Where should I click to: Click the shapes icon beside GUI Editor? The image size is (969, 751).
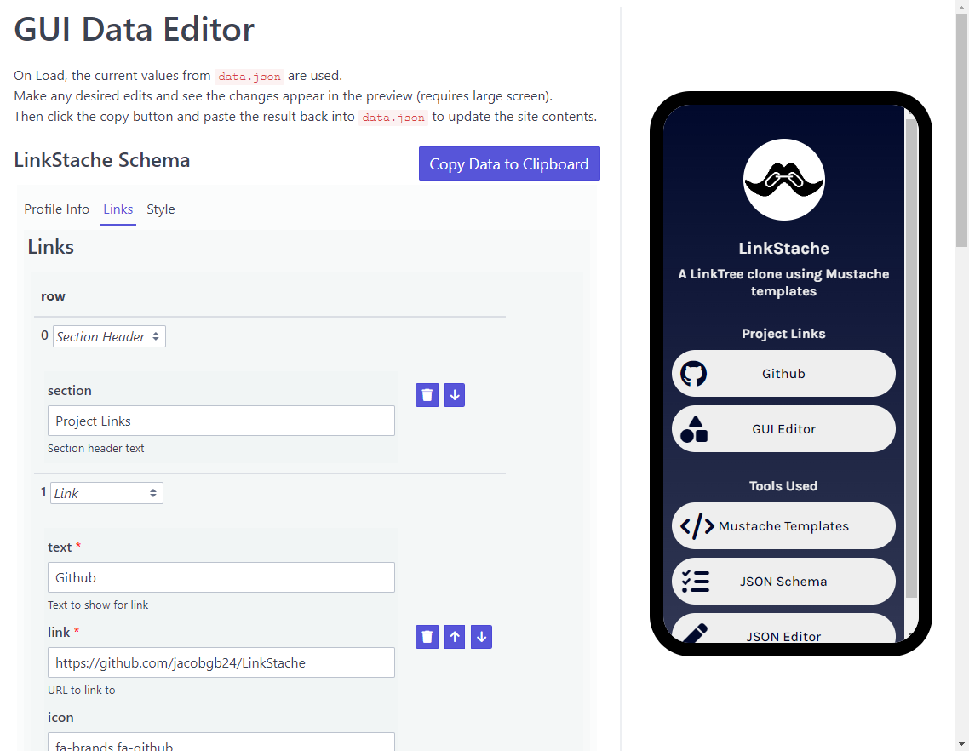tap(694, 429)
